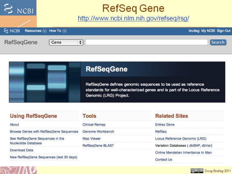232x174 pixels.
Task: Open the refseq/rsg URL link in title
Action: tap(133, 18)
